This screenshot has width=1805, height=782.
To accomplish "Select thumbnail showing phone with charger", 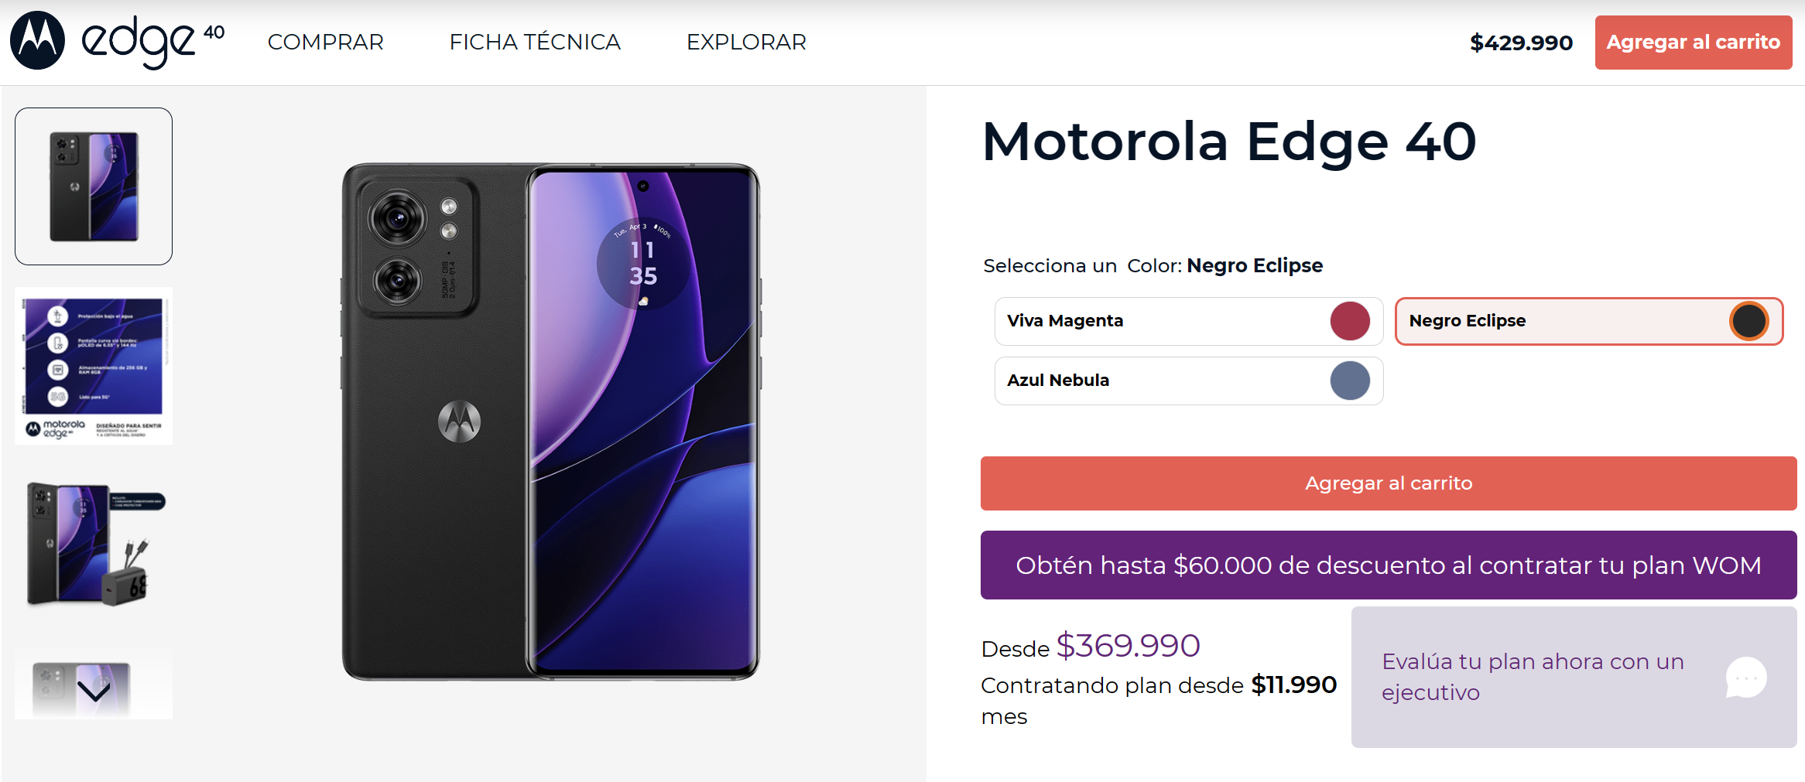I will tap(94, 544).
